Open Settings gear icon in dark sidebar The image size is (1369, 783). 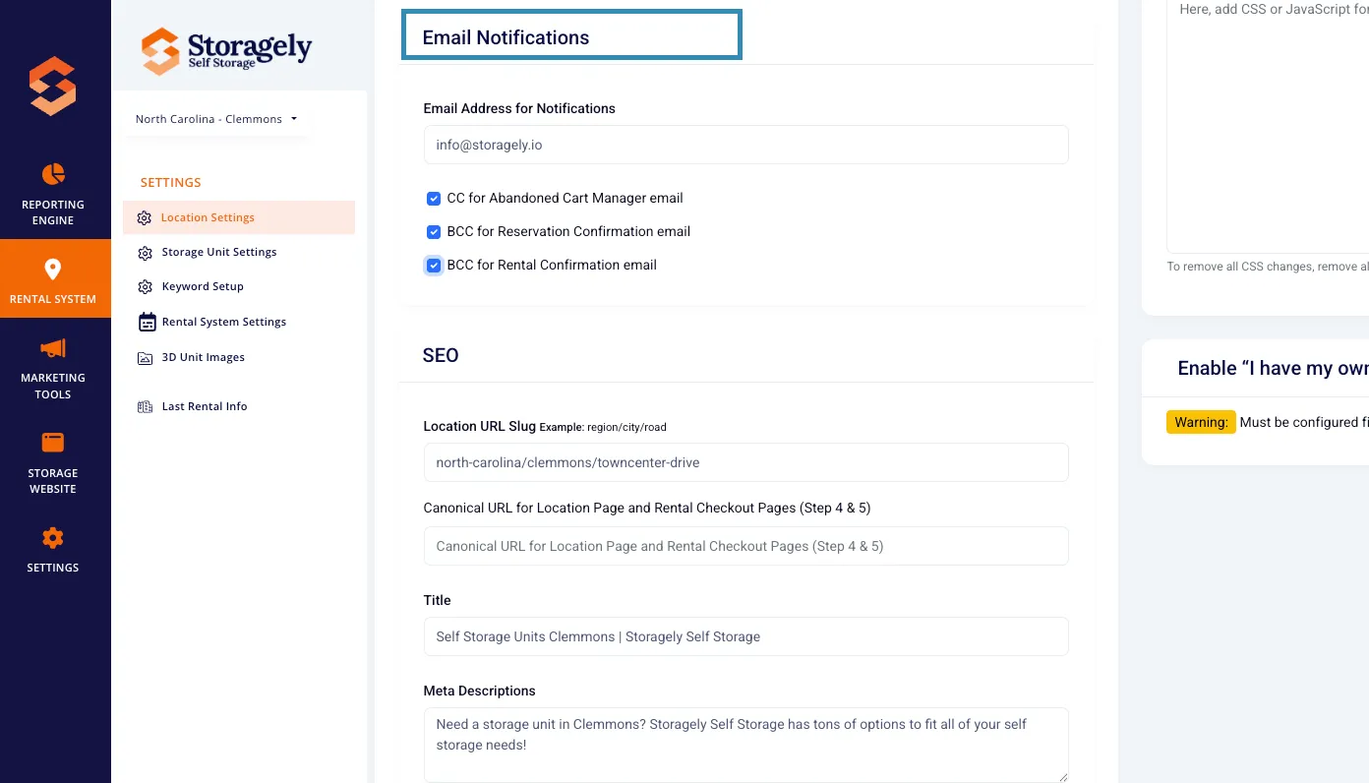(x=53, y=538)
